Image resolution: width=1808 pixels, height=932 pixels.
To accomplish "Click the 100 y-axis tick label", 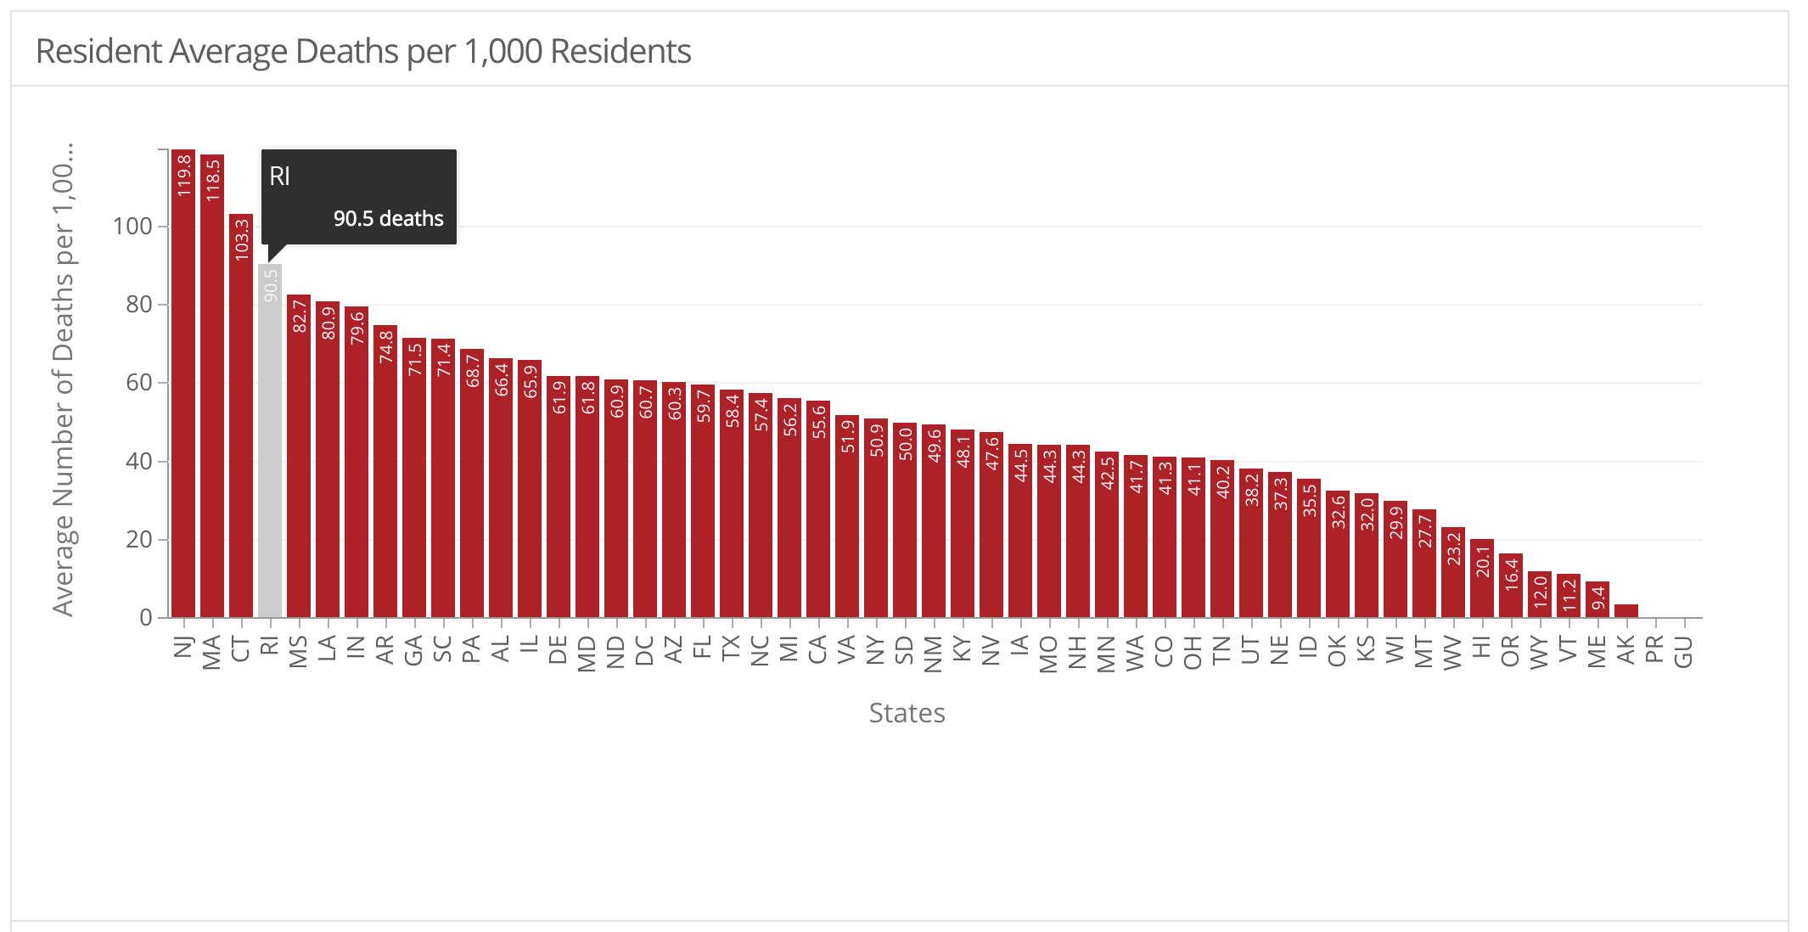I will (132, 227).
